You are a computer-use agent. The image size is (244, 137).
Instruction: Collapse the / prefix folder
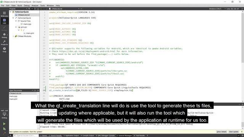(x=19, y=30)
